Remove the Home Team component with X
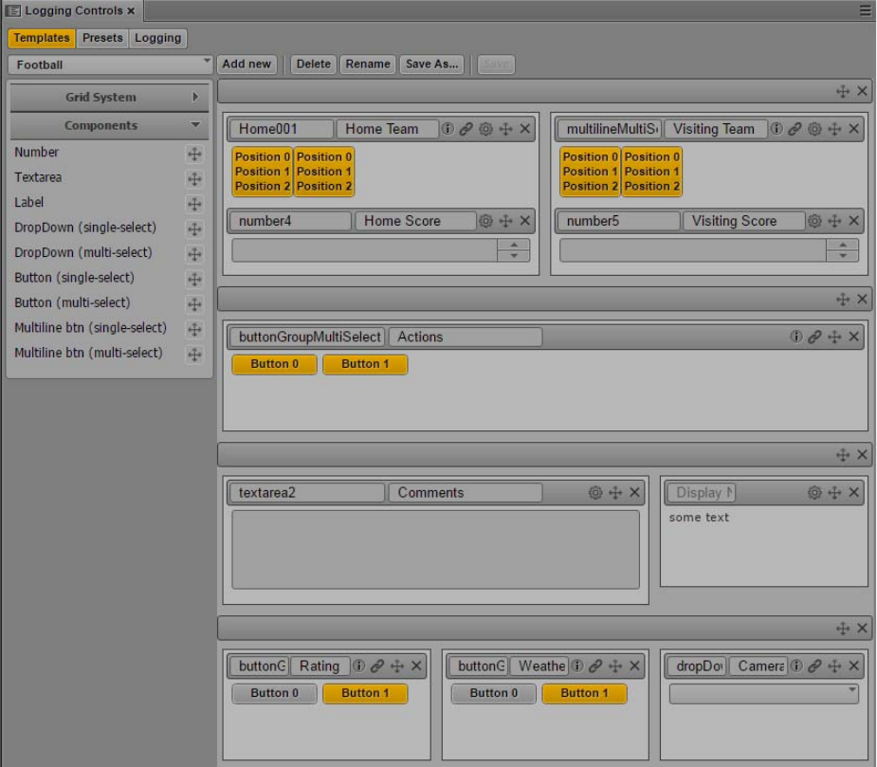Viewport: 877px width, 767px height. tap(524, 129)
